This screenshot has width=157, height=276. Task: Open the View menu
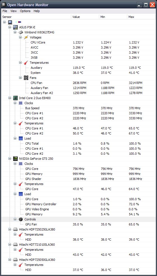[x=13, y=11]
